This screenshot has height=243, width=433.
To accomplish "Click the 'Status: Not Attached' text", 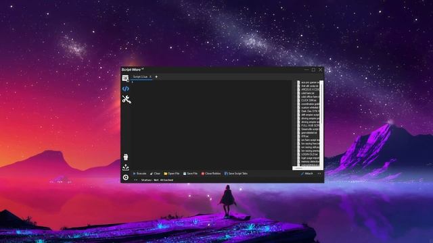I will pyautogui.click(x=157, y=180).
